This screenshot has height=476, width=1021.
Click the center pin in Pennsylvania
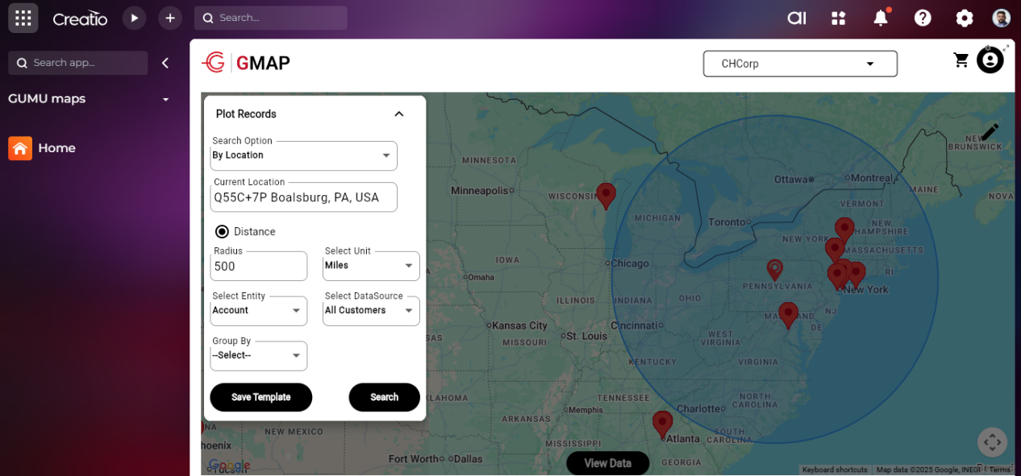775,269
